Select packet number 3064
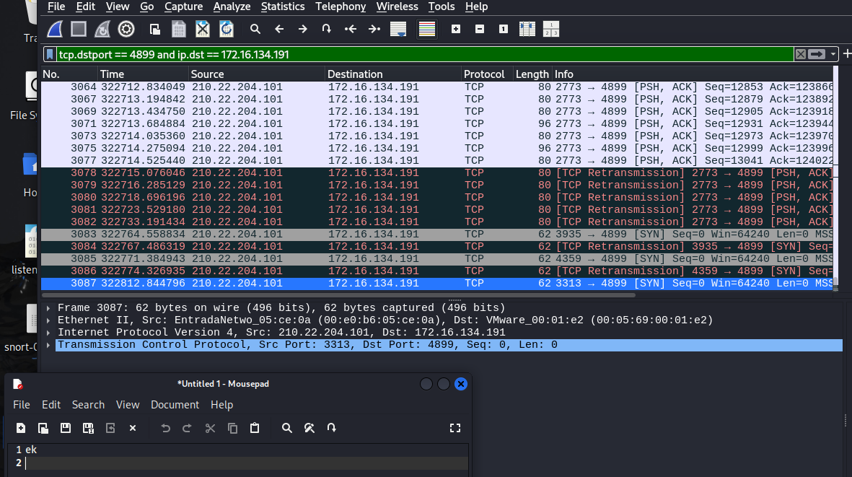852x477 pixels. [437, 87]
